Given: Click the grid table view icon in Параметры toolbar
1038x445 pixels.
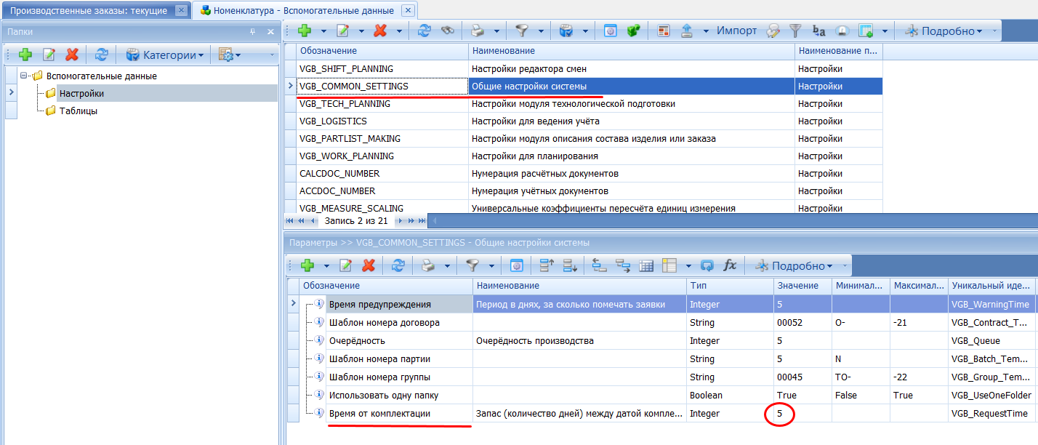Looking at the screenshot, I should point(646,266).
